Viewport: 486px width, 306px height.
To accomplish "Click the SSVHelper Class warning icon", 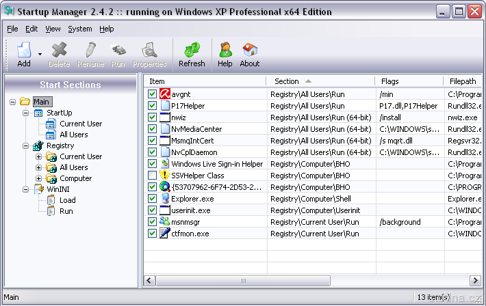I will point(164,176).
